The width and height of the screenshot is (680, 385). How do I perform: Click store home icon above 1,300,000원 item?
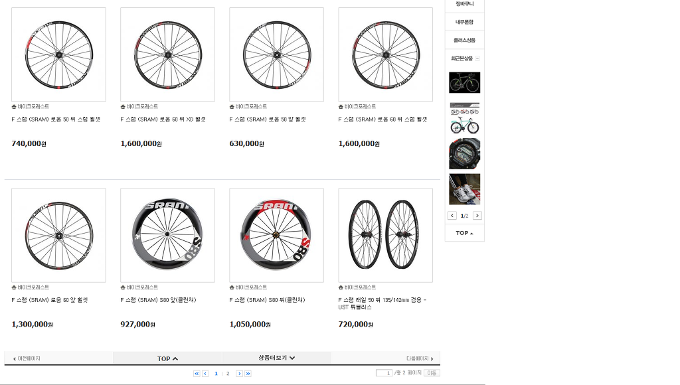click(14, 287)
